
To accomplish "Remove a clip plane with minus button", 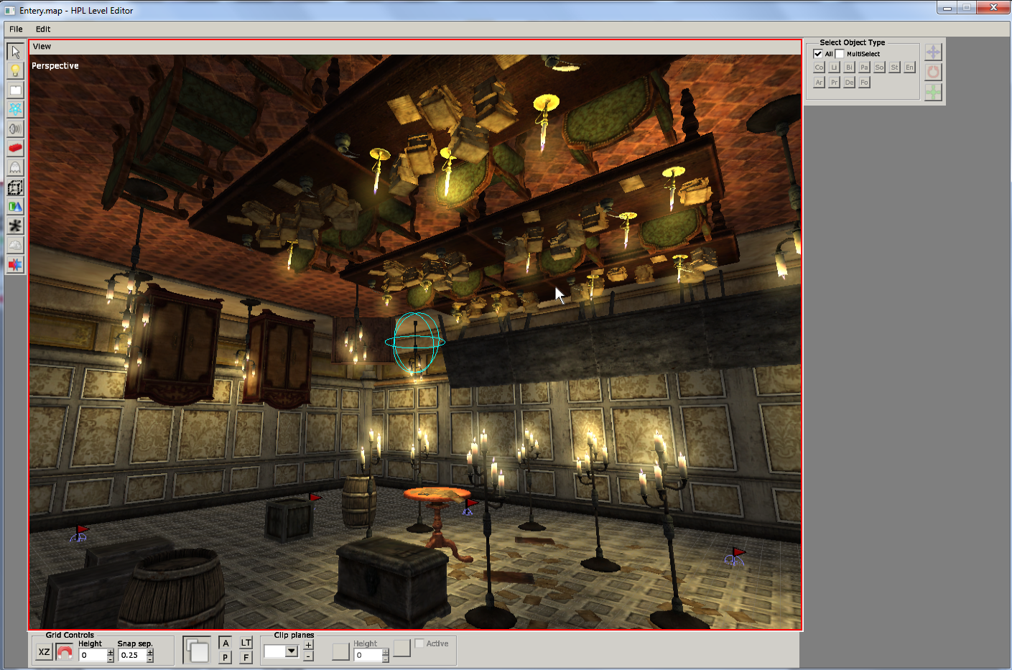I will point(308,656).
